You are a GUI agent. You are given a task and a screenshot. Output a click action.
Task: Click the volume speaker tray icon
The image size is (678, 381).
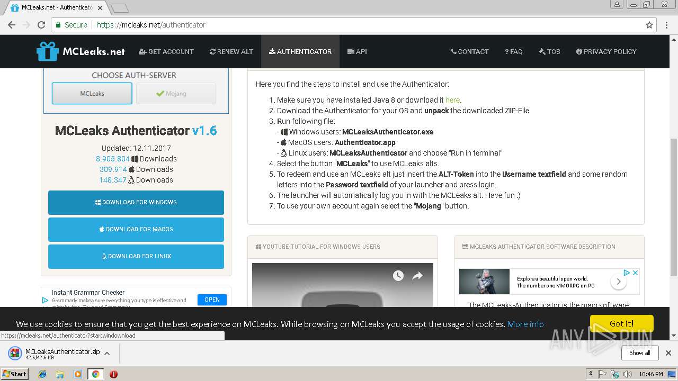pyautogui.click(x=628, y=374)
